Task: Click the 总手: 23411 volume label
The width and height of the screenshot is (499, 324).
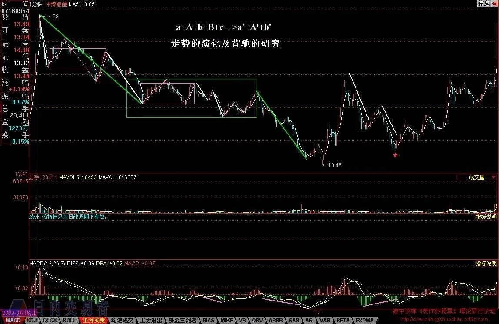Action: [x=43, y=177]
